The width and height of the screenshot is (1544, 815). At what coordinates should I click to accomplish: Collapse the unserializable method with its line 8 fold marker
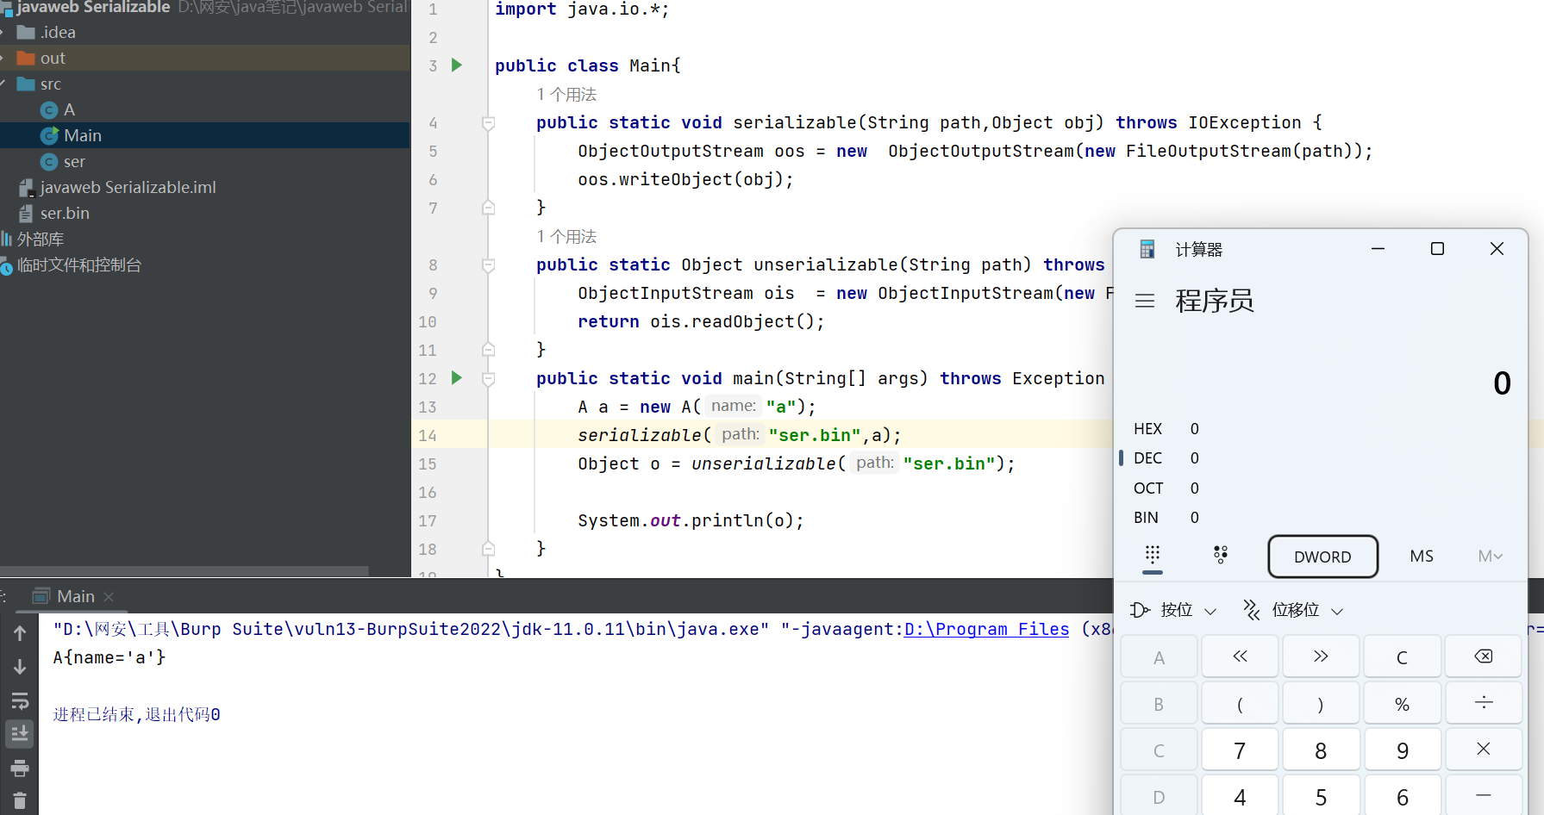point(488,265)
